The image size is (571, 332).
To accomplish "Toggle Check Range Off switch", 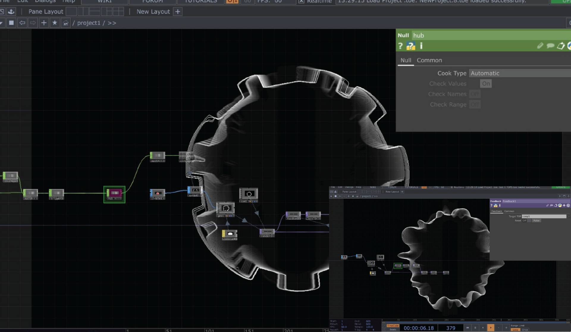I will [475, 105].
